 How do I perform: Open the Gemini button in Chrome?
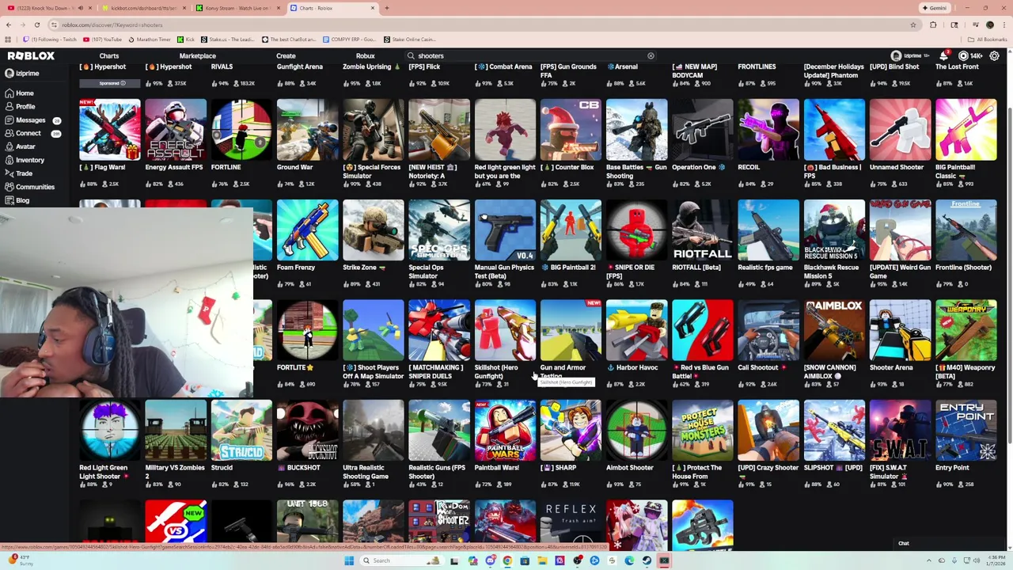935,8
